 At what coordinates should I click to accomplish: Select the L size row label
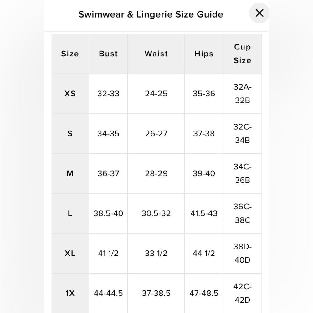click(x=70, y=213)
